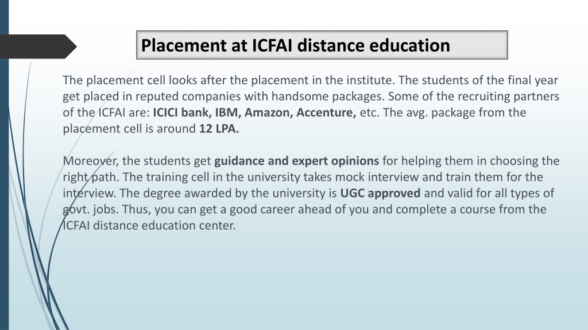Click the phrase 'handsome packages' in first paragraph
Screen dimensions: 588x330
(327, 96)
